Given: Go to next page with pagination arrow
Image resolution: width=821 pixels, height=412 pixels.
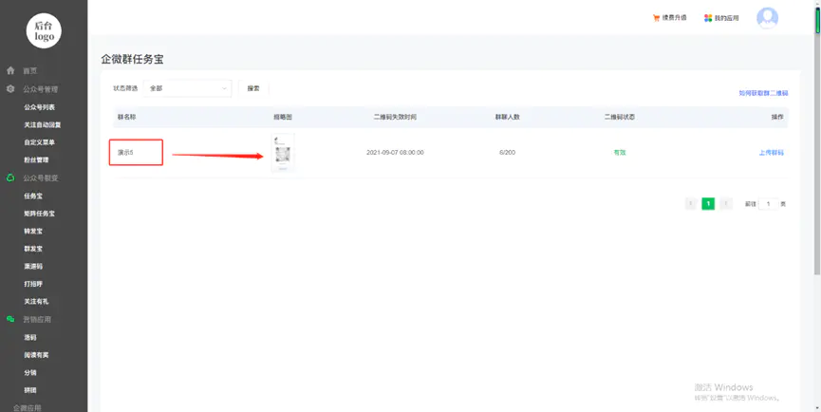Looking at the screenshot, I should point(726,204).
